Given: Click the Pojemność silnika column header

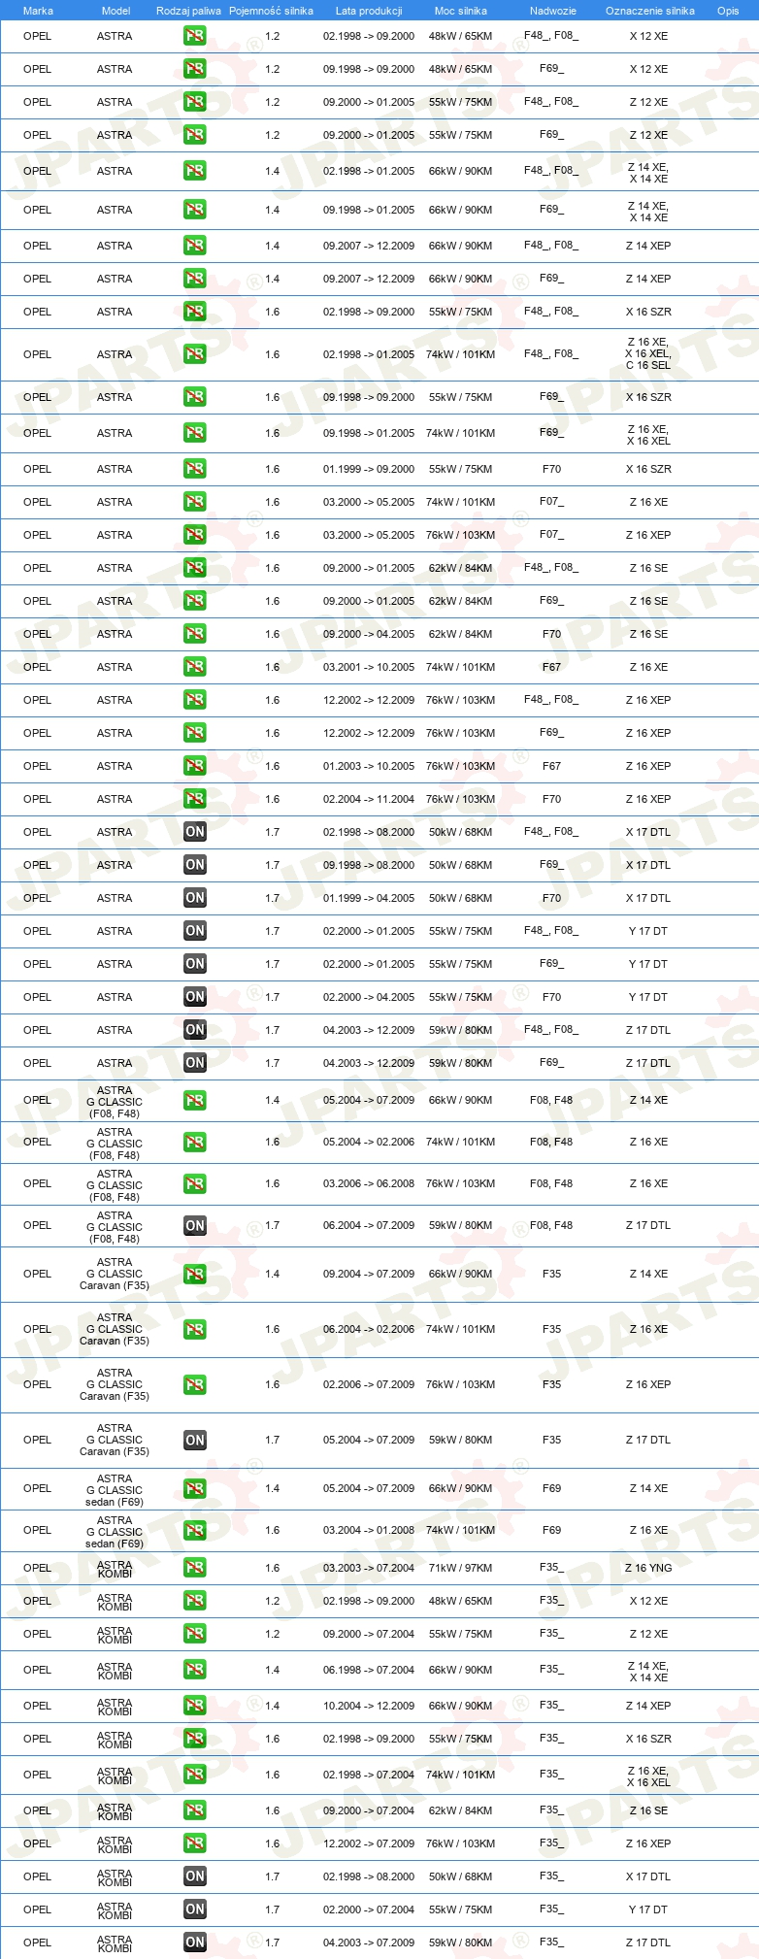Looking at the screenshot, I should [x=271, y=11].
